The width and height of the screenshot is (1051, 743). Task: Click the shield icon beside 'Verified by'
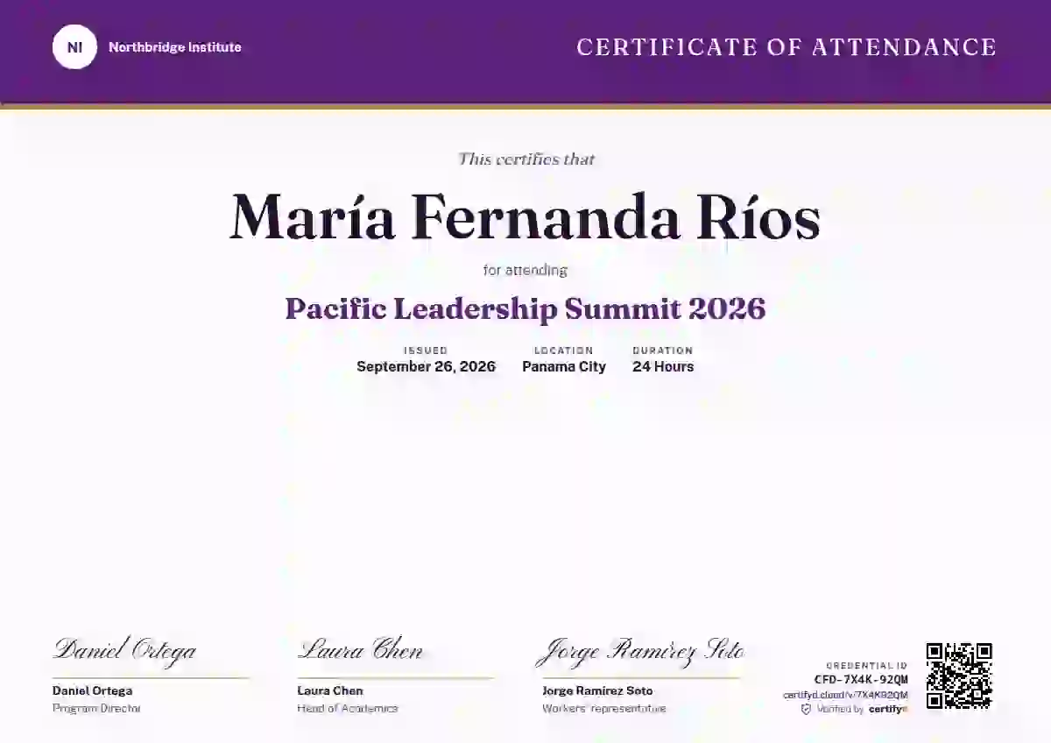(806, 710)
